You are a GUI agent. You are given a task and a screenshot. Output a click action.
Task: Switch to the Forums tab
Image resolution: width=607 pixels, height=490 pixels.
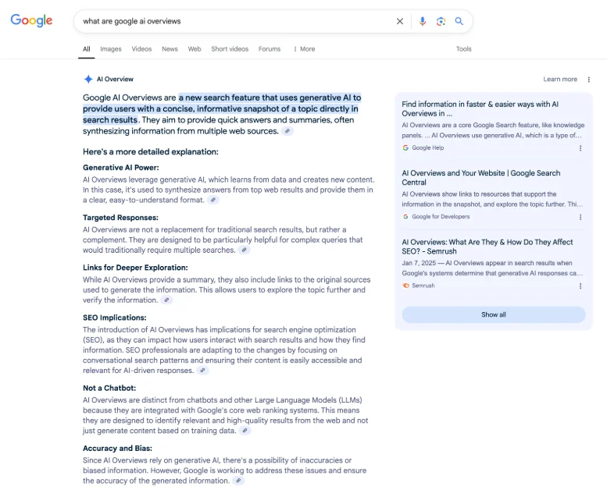coord(270,49)
